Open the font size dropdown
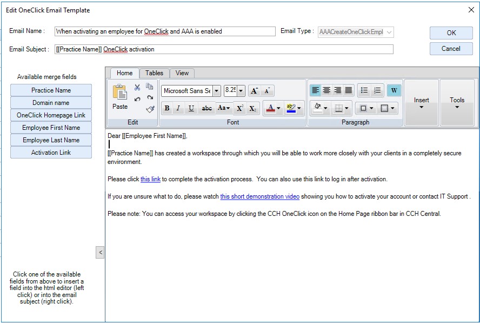This screenshot has width=480, height=323. 241,91
